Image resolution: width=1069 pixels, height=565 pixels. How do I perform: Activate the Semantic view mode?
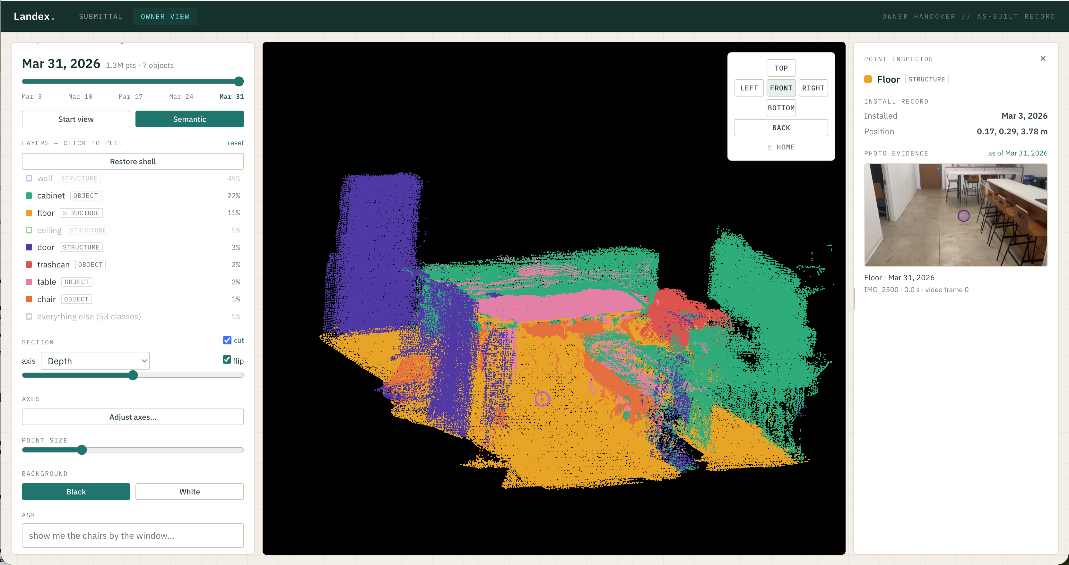pos(189,119)
